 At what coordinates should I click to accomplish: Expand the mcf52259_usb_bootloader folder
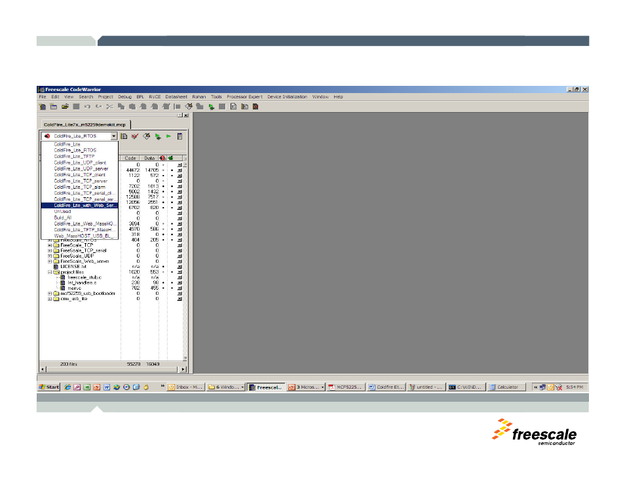pos(50,294)
